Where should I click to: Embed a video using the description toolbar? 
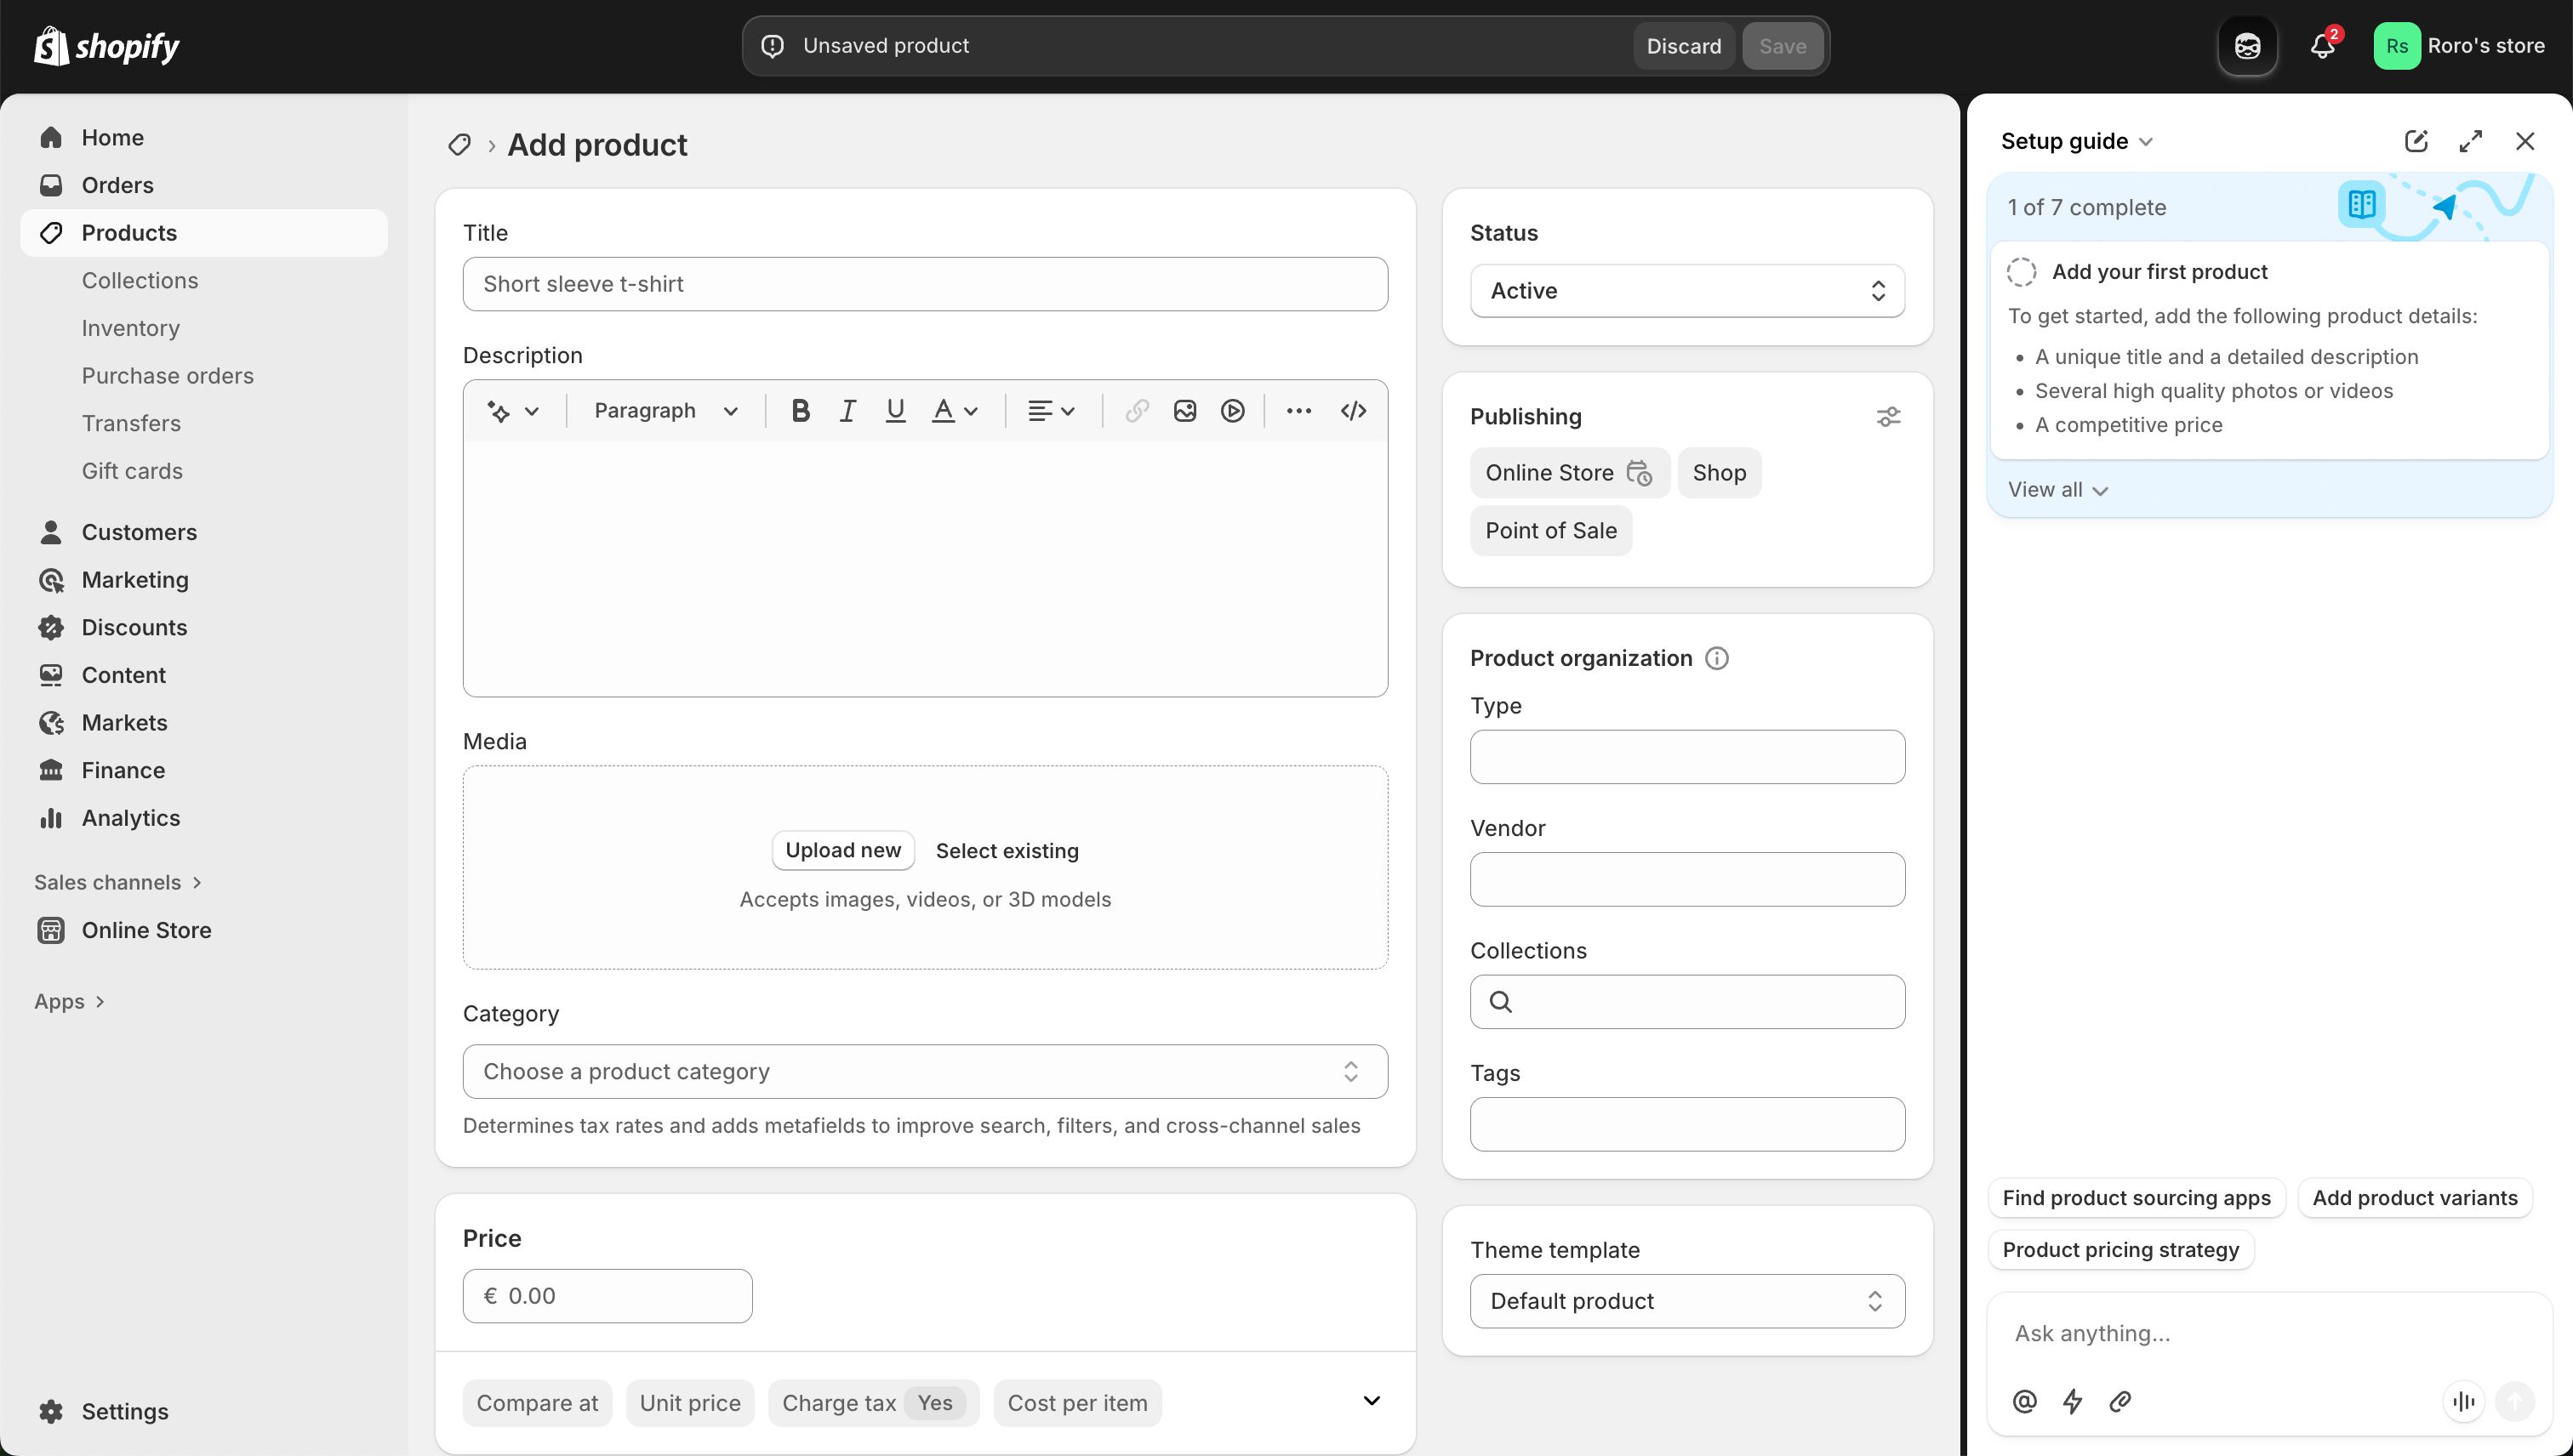click(x=1231, y=410)
